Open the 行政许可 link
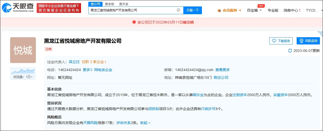This screenshot has height=131, width=323. click(x=208, y=109)
